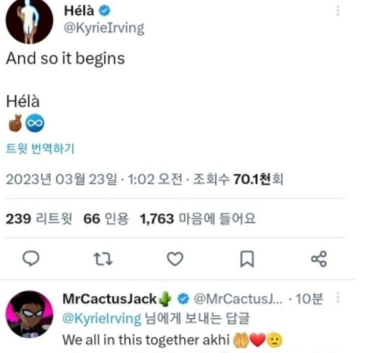Click the reply speech bubble icon
Image resolution: width=392 pixels, height=353 pixels.
34,259
